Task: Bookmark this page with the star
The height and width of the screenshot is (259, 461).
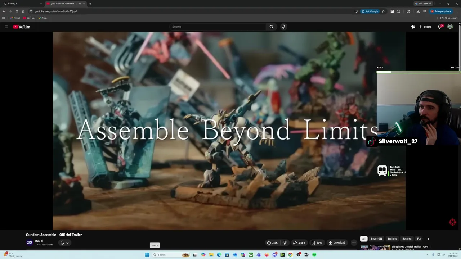Action: tap(383, 11)
